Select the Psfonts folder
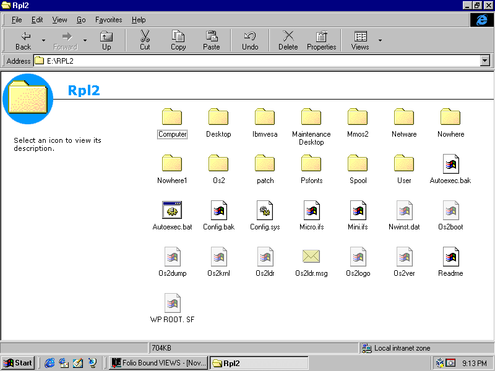Screen dimensions: 495x371 click(x=311, y=169)
